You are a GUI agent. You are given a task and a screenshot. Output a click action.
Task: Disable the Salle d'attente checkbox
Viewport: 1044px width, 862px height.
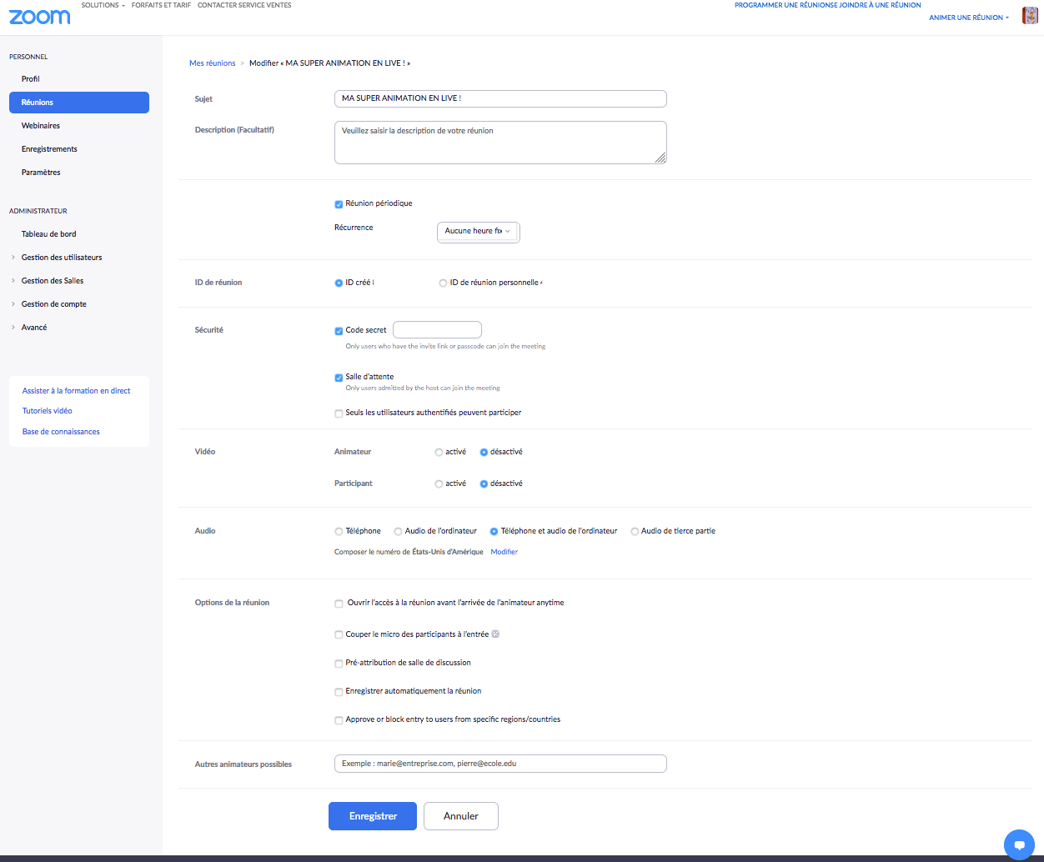tap(339, 378)
